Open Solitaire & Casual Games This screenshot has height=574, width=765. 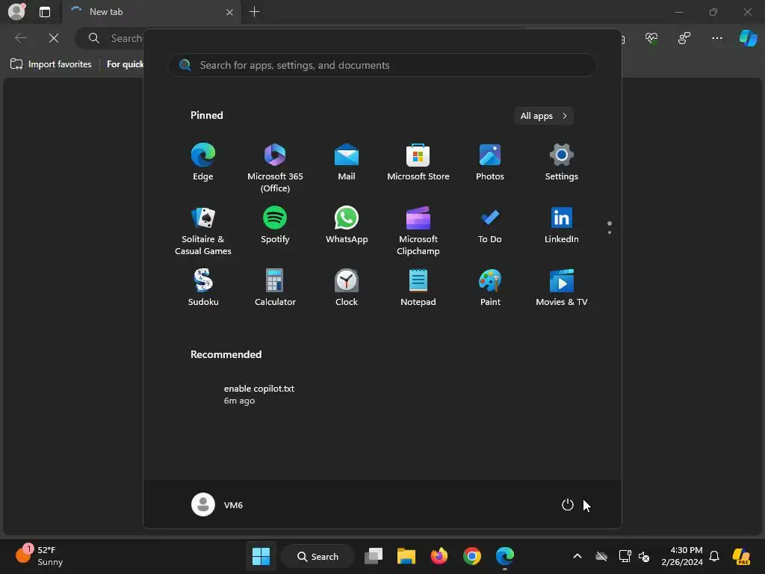pyautogui.click(x=203, y=231)
